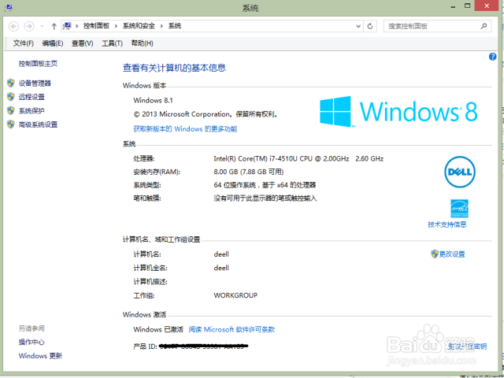Click the Back navigation arrow
Image resolution: width=504 pixels, height=378 pixels.
click(x=13, y=26)
